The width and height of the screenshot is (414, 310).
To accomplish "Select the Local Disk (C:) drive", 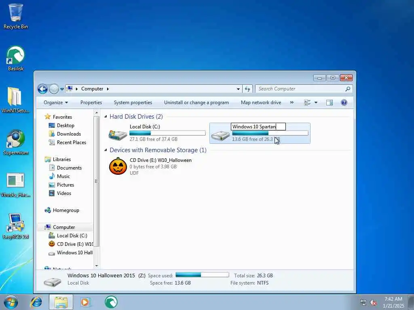I will (x=157, y=133).
